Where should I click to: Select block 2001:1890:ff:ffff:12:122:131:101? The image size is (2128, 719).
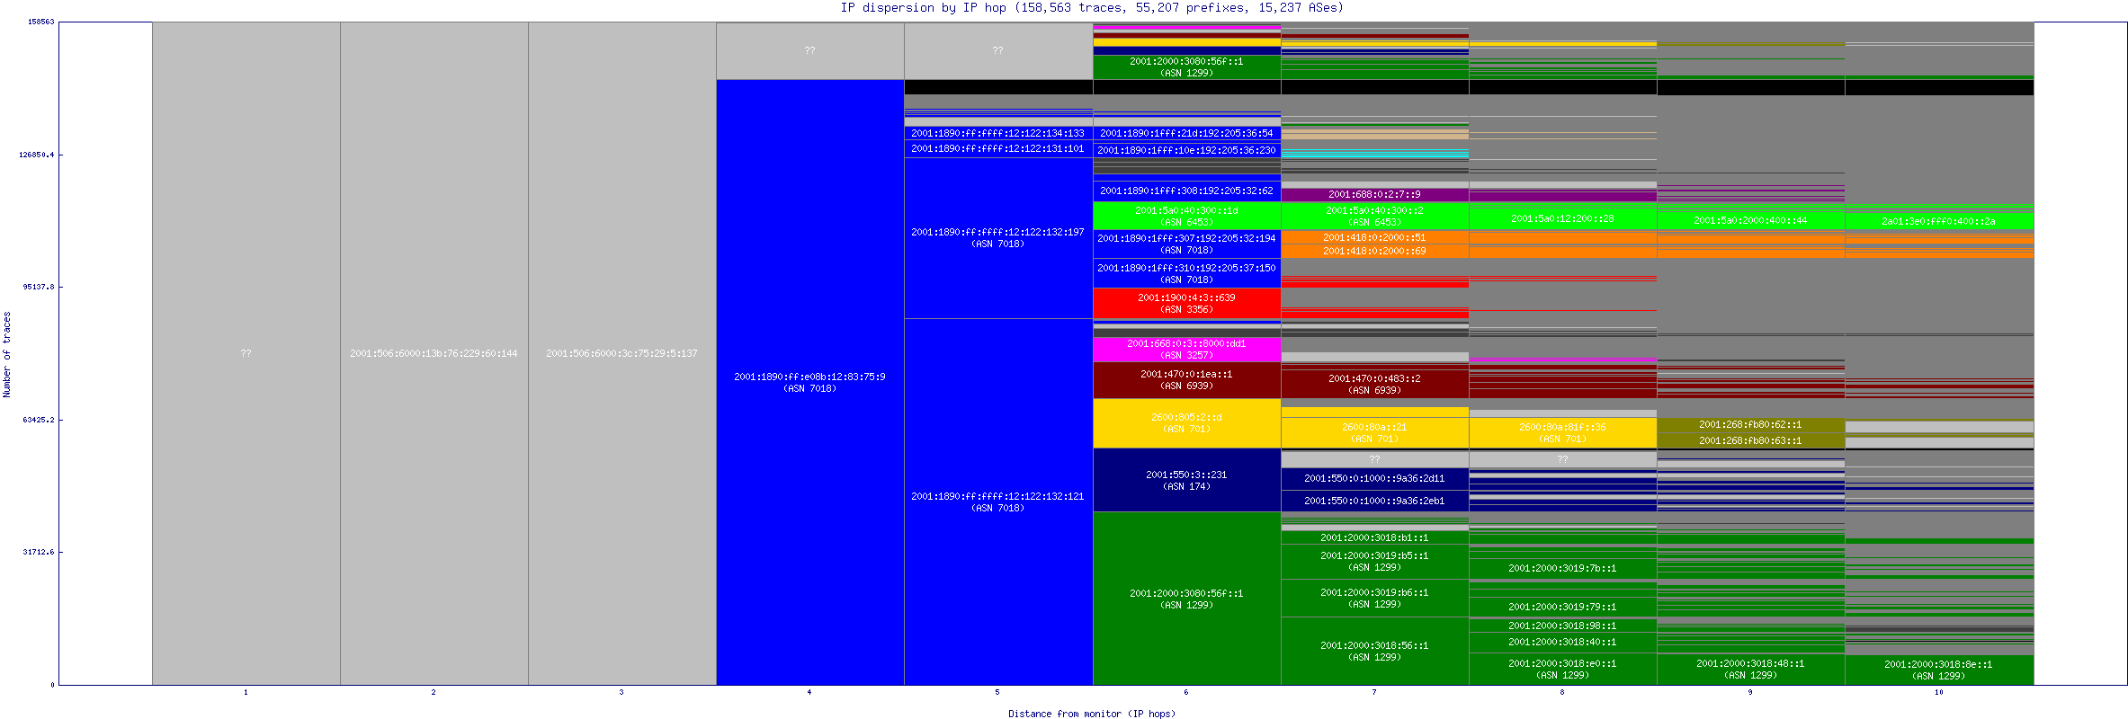click(997, 148)
